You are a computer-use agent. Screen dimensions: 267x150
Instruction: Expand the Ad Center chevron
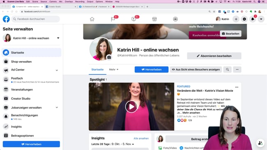[x=57, y=70]
